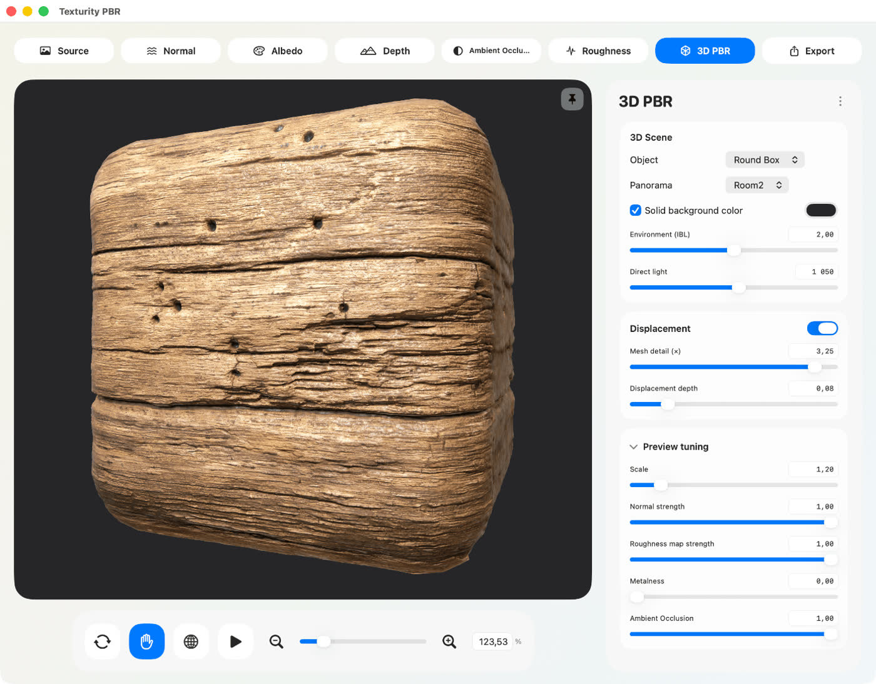Open the Ambient Occlusion tab
This screenshot has width=876, height=684.
coord(491,51)
